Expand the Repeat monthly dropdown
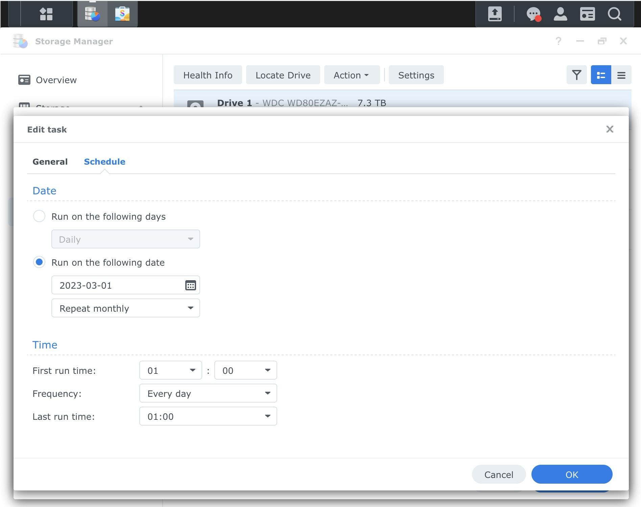The image size is (641, 507). click(x=126, y=308)
